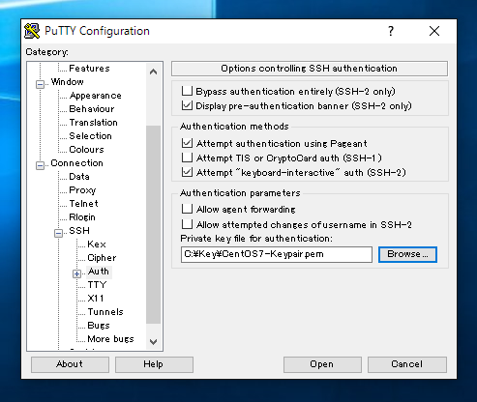This screenshot has height=402, width=477.
Task: Select Selection in the tree
Action: [91, 136]
